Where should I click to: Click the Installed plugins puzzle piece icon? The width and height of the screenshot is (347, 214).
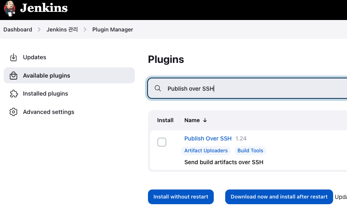click(x=14, y=94)
